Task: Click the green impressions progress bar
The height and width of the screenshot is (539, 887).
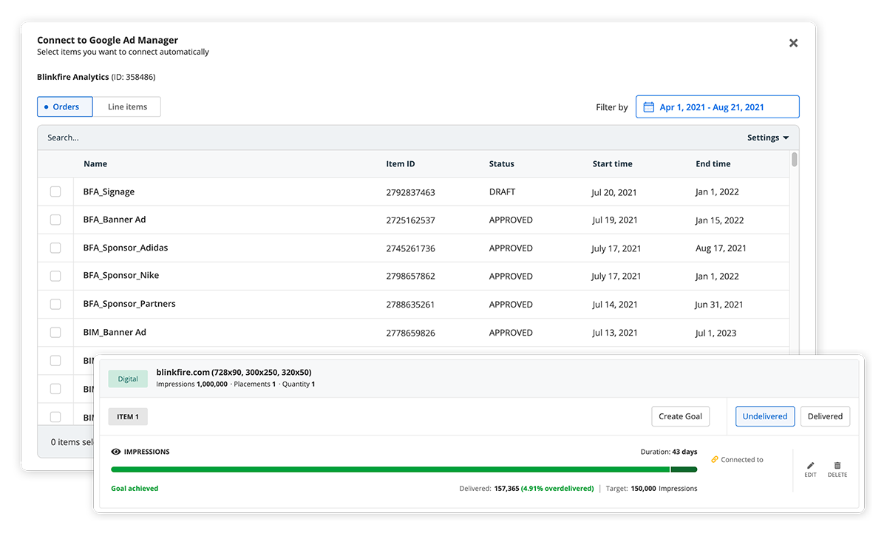Action: [x=390, y=469]
